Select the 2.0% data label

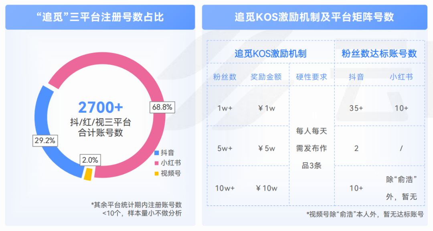tap(90, 160)
